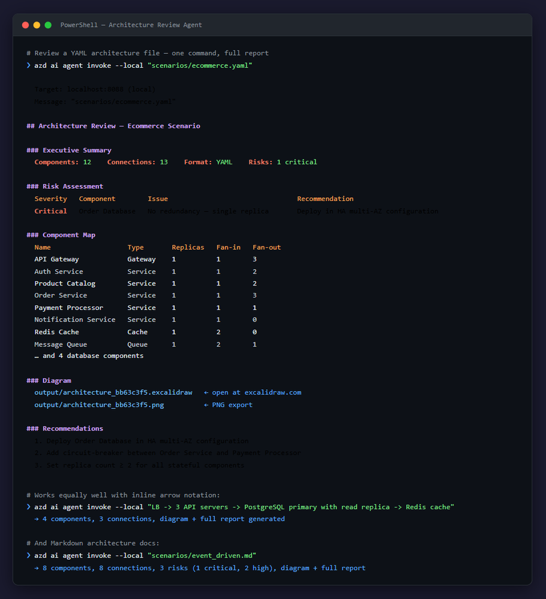This screenshot has height=599, width=546.
Task: Click the '### Recommendations' heading
Action: 65,429
